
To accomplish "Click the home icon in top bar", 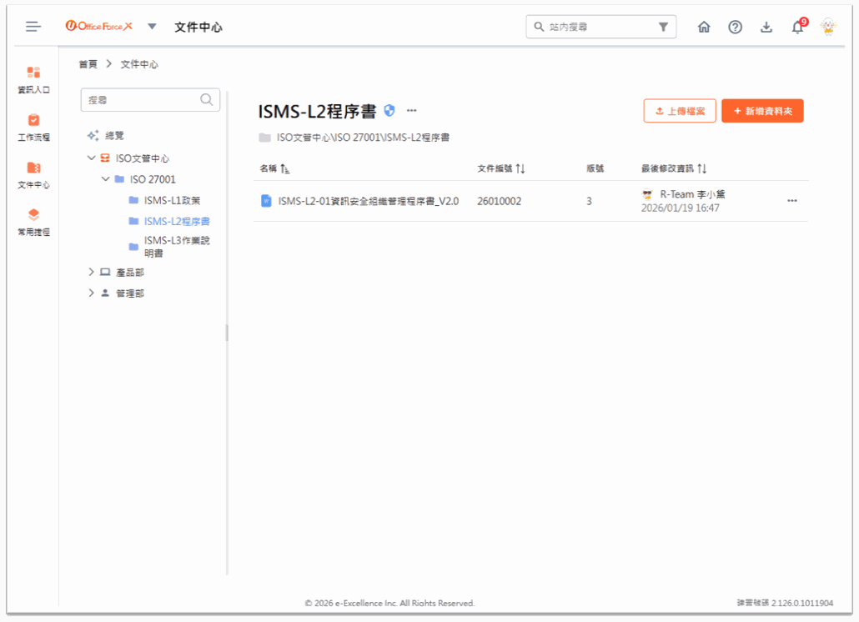I will point(704,27).
